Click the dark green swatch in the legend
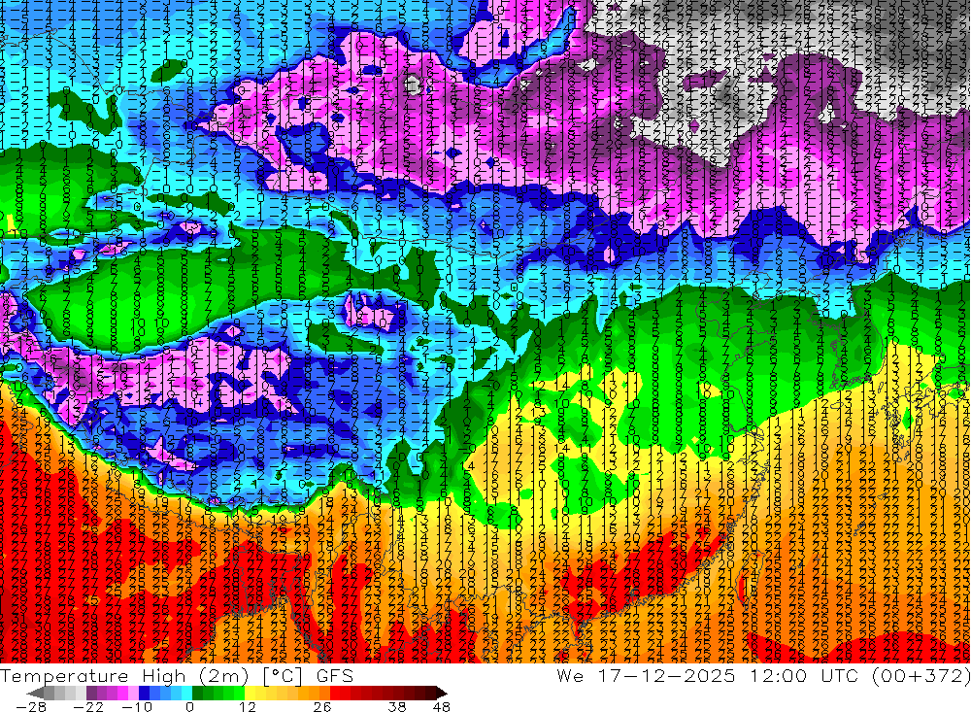This screenshot has height=712, width=971. 197,694
